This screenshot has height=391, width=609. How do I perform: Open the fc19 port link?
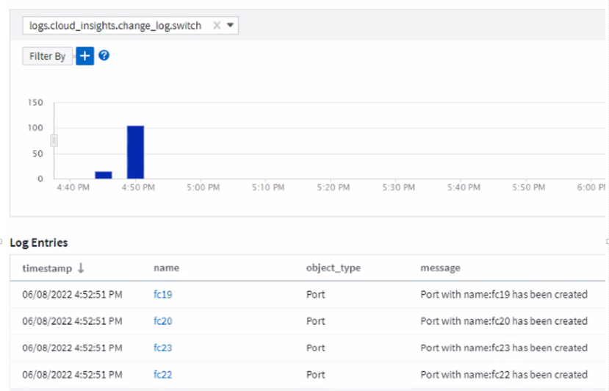(x=162, y=295)
